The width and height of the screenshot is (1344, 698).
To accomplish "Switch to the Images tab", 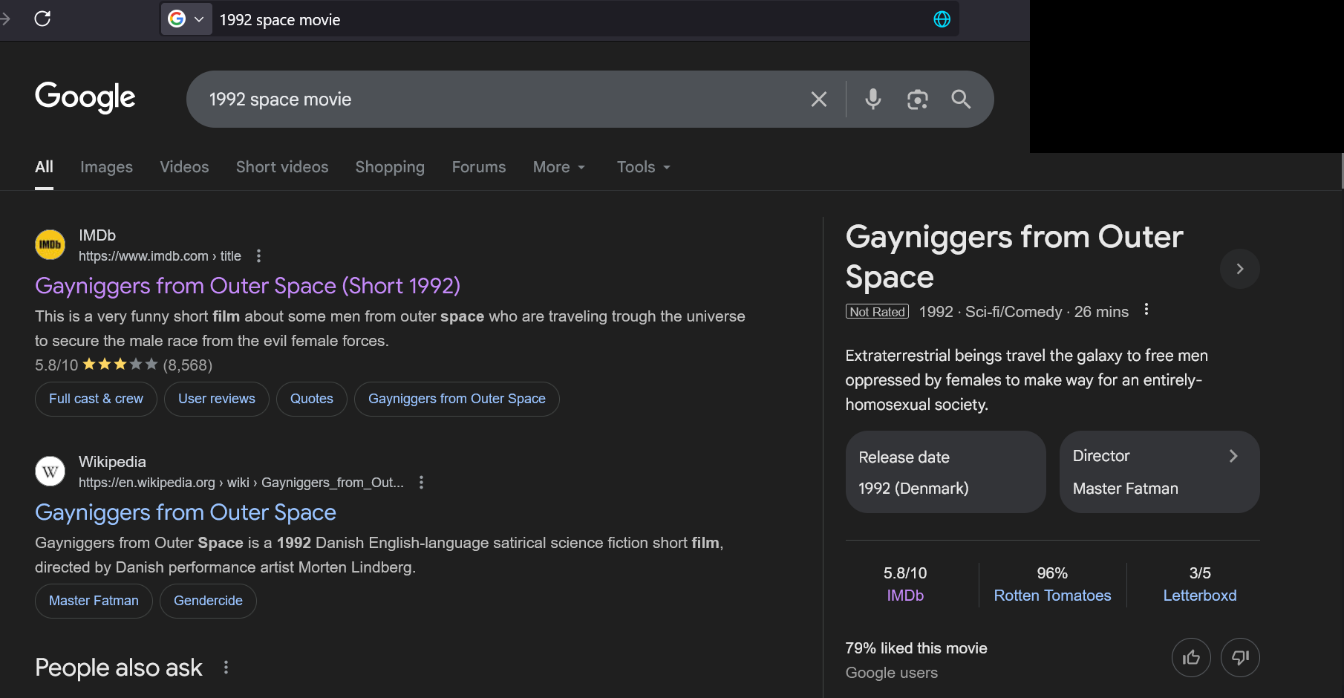I will tap(106, 167).
